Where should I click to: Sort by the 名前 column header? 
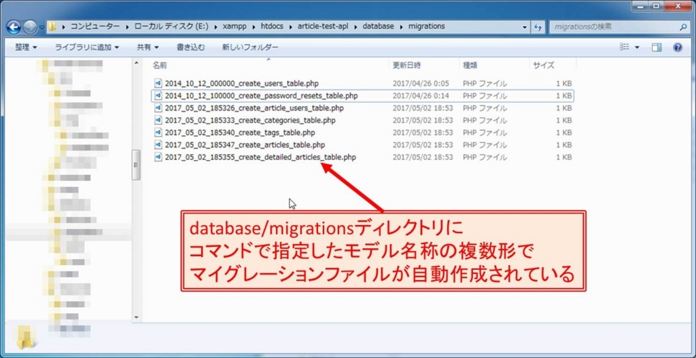coord(160,65)
